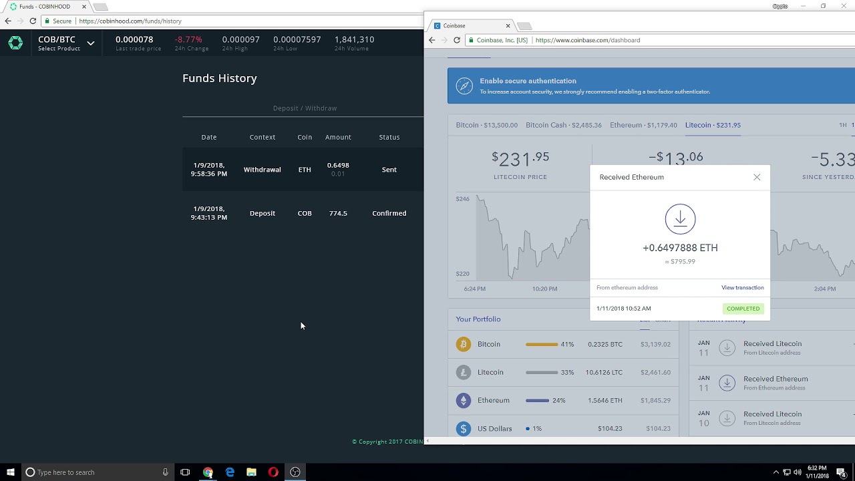Click the Ethereum coin icon in portfolio
The height and width of the screenshot is (481, 855).
[463, 400]
